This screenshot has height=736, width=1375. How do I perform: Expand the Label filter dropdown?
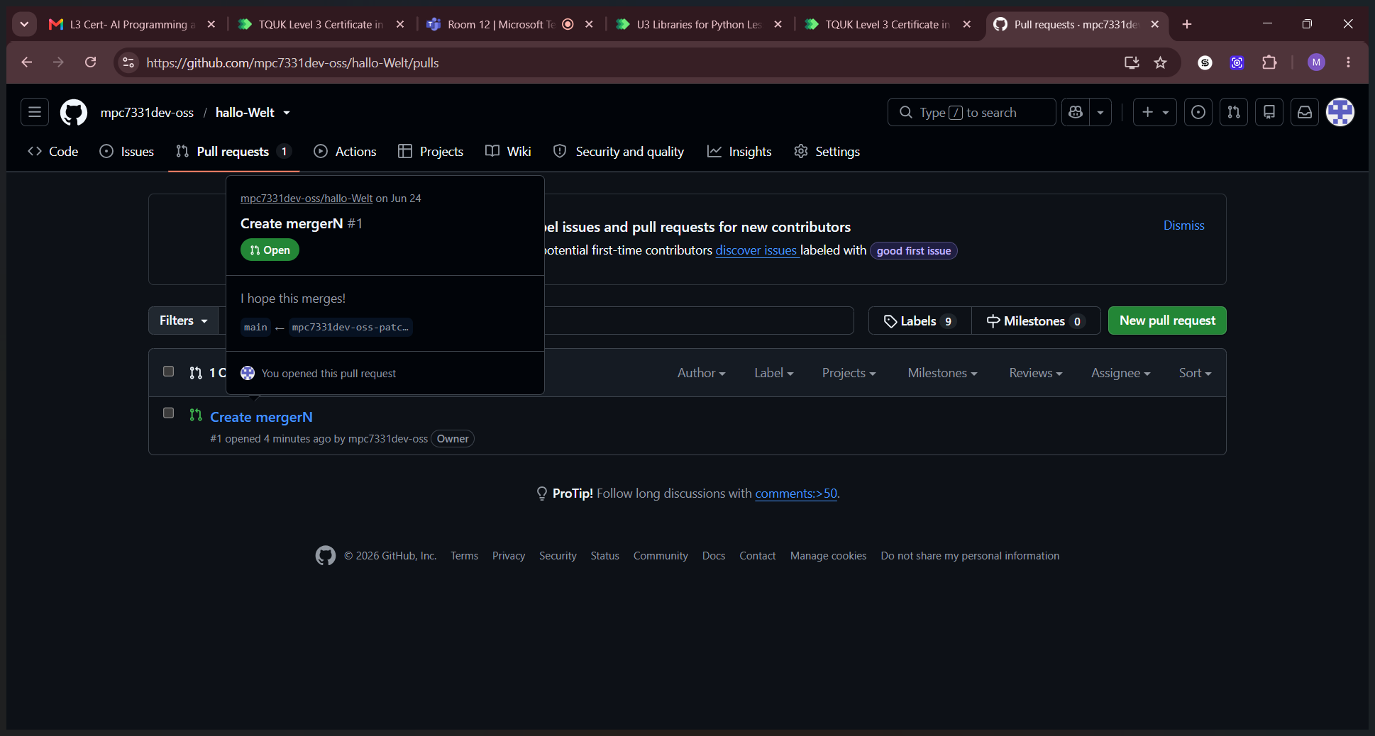click(x=773, y=373)
